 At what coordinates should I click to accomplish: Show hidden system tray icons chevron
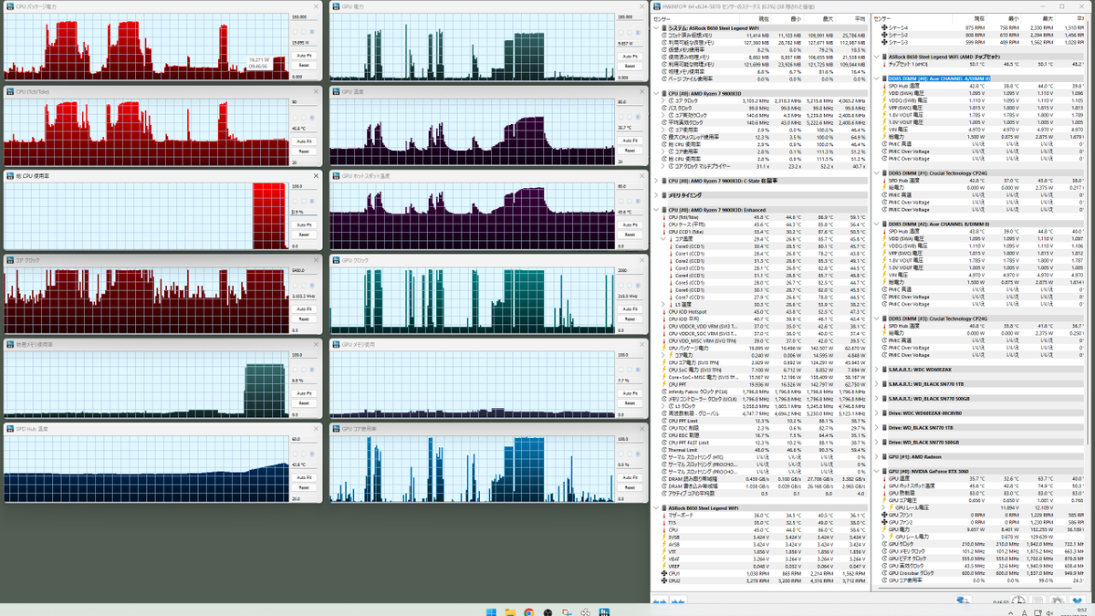click(1010, 612)
